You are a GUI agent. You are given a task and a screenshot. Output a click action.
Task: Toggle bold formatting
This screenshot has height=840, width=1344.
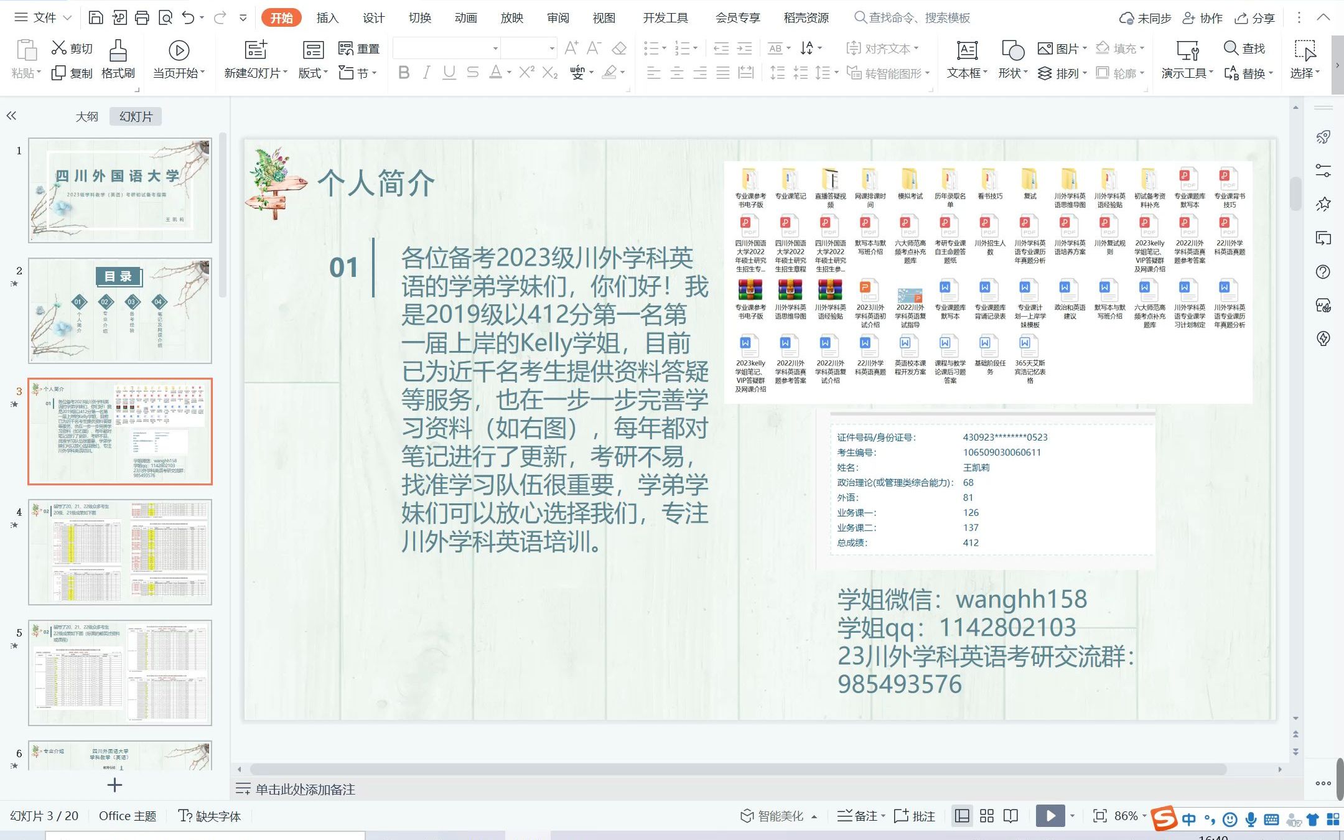click(x=404, y=73)
